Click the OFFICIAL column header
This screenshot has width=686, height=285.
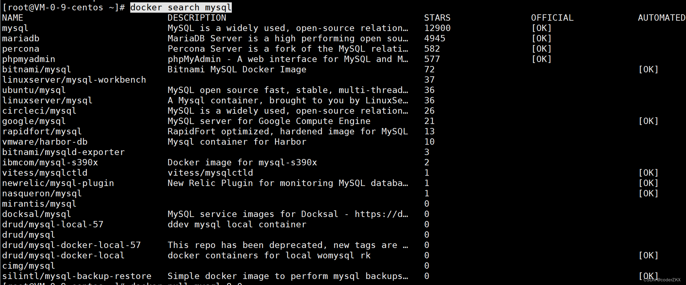click(x=552, y=18)
